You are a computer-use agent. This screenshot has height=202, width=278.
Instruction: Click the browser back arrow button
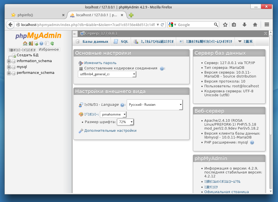10,25
